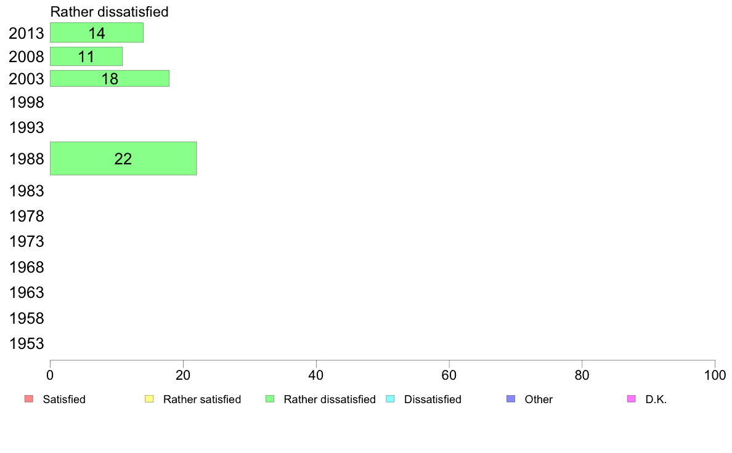Select the 2013 bar showing 14
The image size is (732, 453).
pyautogui.click(x=97, y=33)
